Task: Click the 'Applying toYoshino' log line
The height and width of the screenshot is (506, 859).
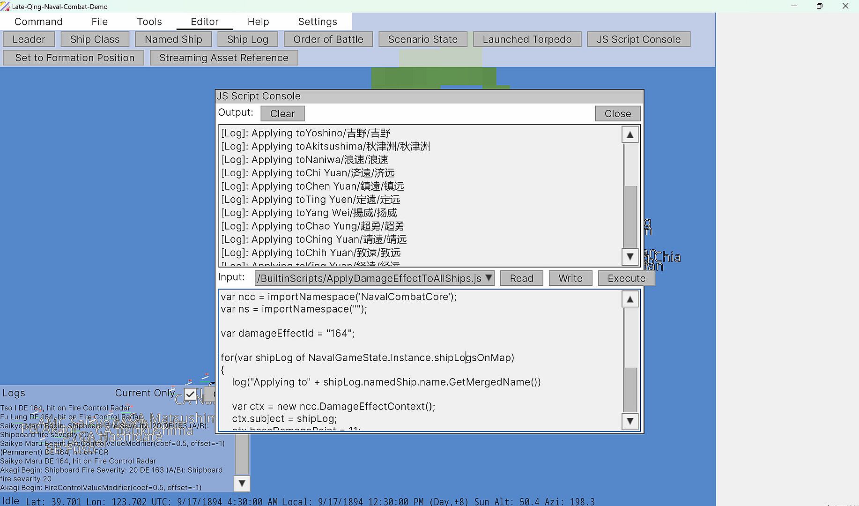Action: 305,133
